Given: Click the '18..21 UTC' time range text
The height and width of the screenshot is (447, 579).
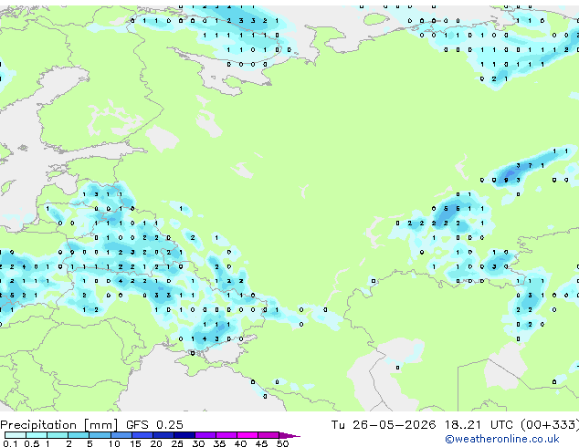Looking at the screenshot, I should point(479,425).
